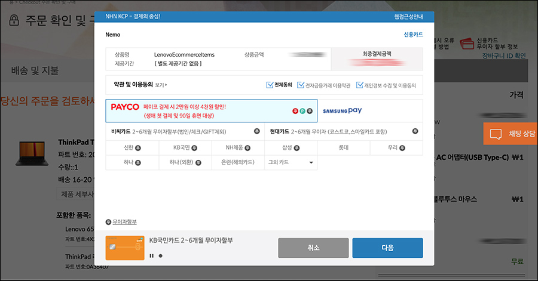Select 현대카드 payment option
This screenshot has width=538, height=281.
click(x=344, y=132)
